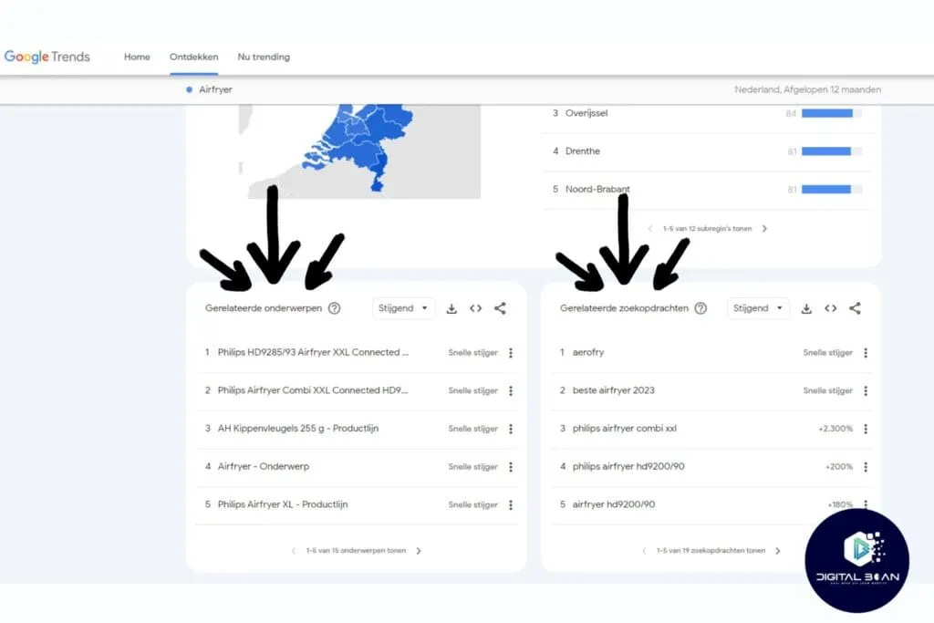
Task: Click the beste airfryer 2023 query
Action: (614, 390)
